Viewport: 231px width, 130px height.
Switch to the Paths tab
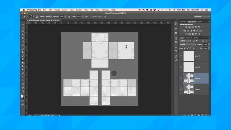tap(196, 38)
